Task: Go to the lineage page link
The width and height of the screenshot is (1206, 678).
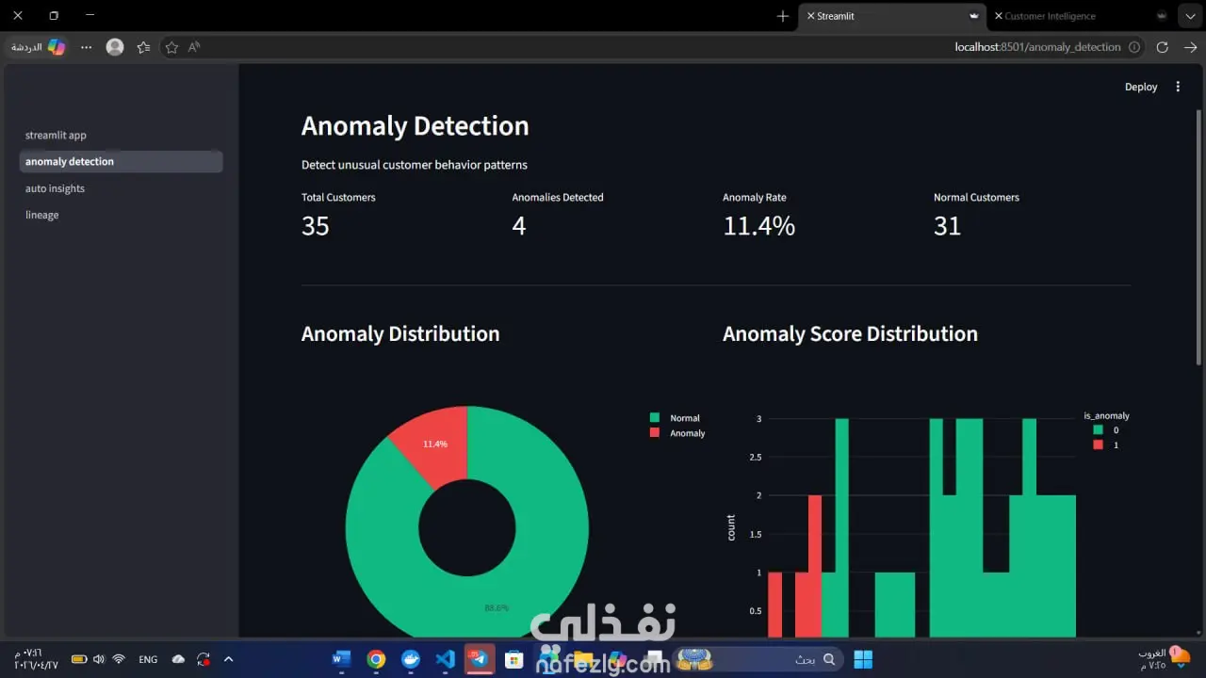Action: [41, 215]
